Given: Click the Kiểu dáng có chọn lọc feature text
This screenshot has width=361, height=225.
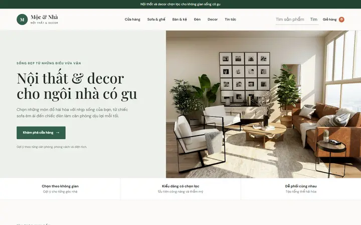Looking at the screenshot, I should [180, 186].
